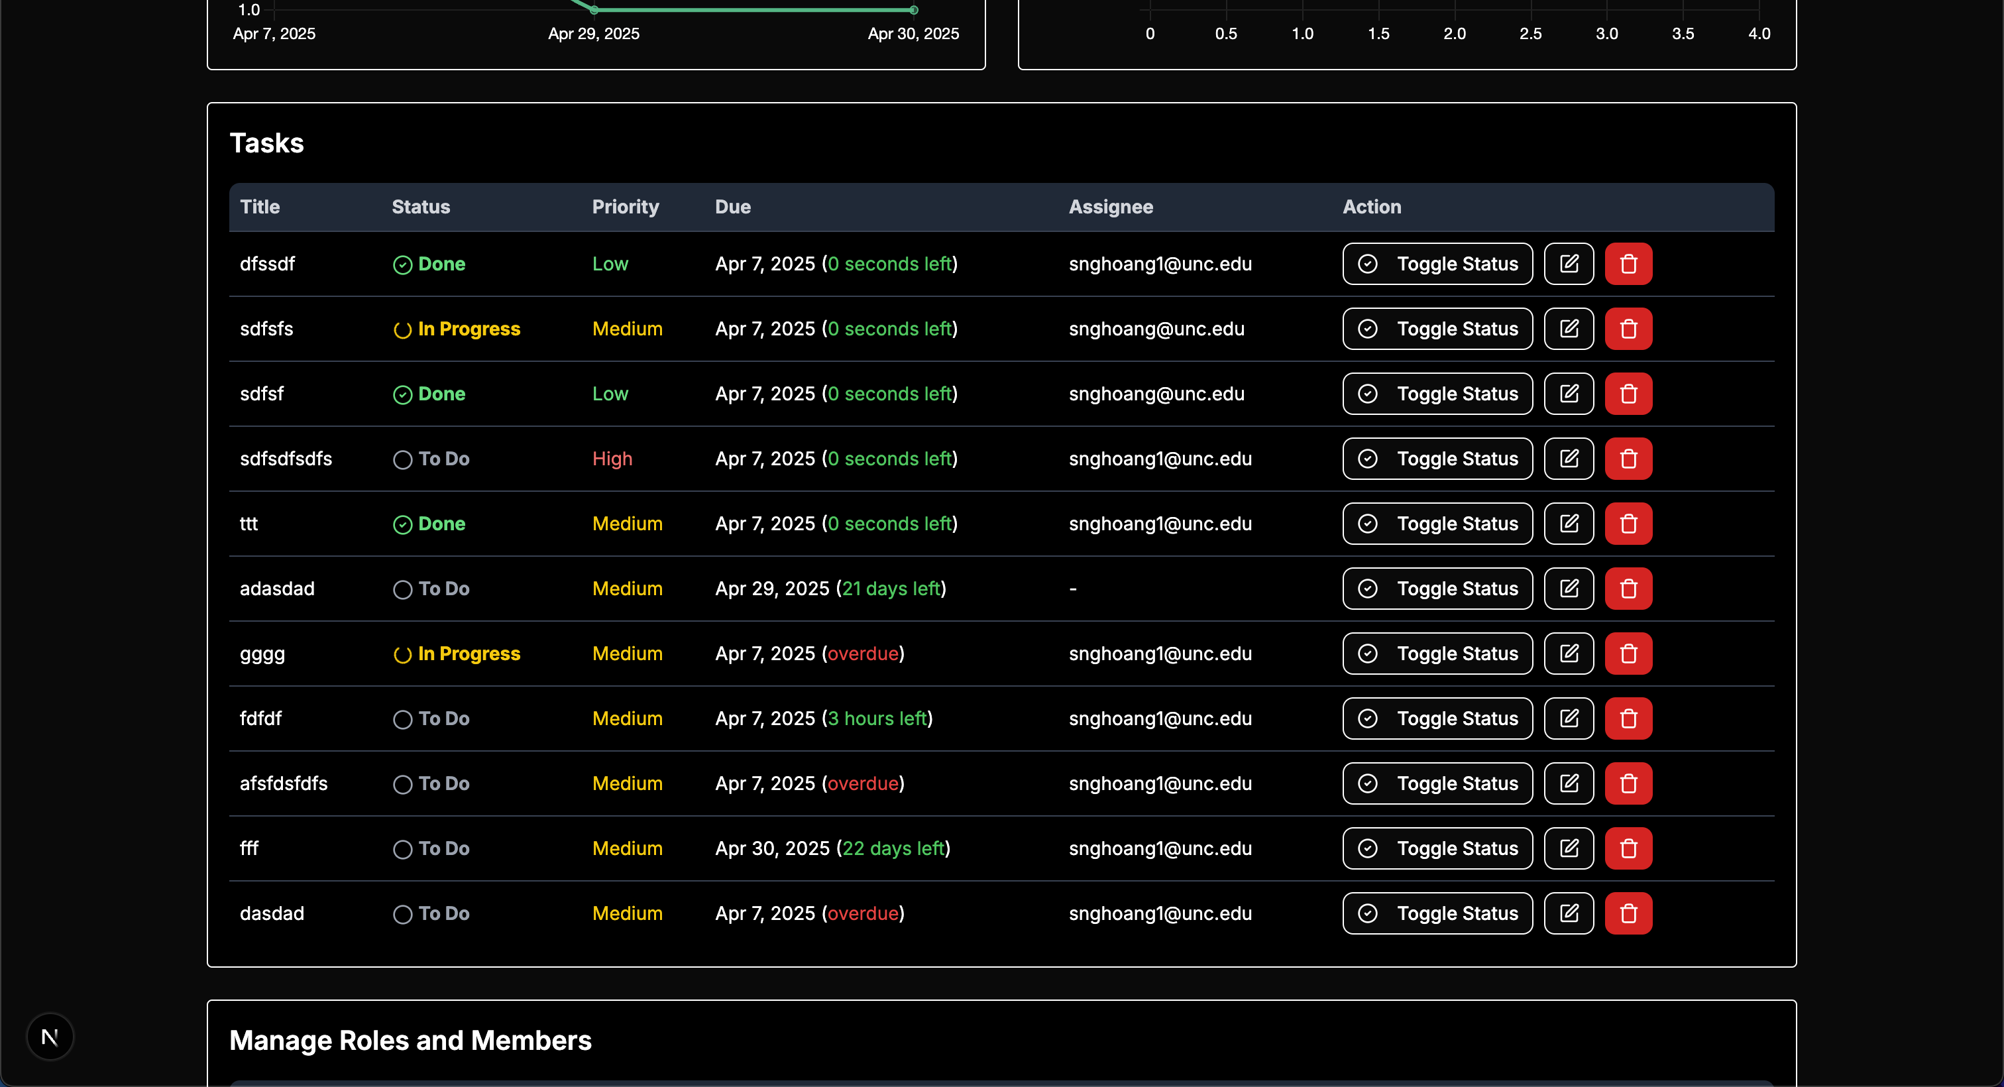Edit the dasdad task
Image resolution: width=2004 pixels, height=1087 pixels.
1569,913
